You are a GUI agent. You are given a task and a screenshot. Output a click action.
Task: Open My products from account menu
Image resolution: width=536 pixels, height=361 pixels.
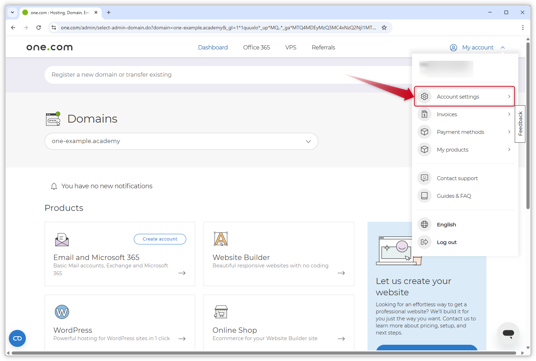click(452, 150)
